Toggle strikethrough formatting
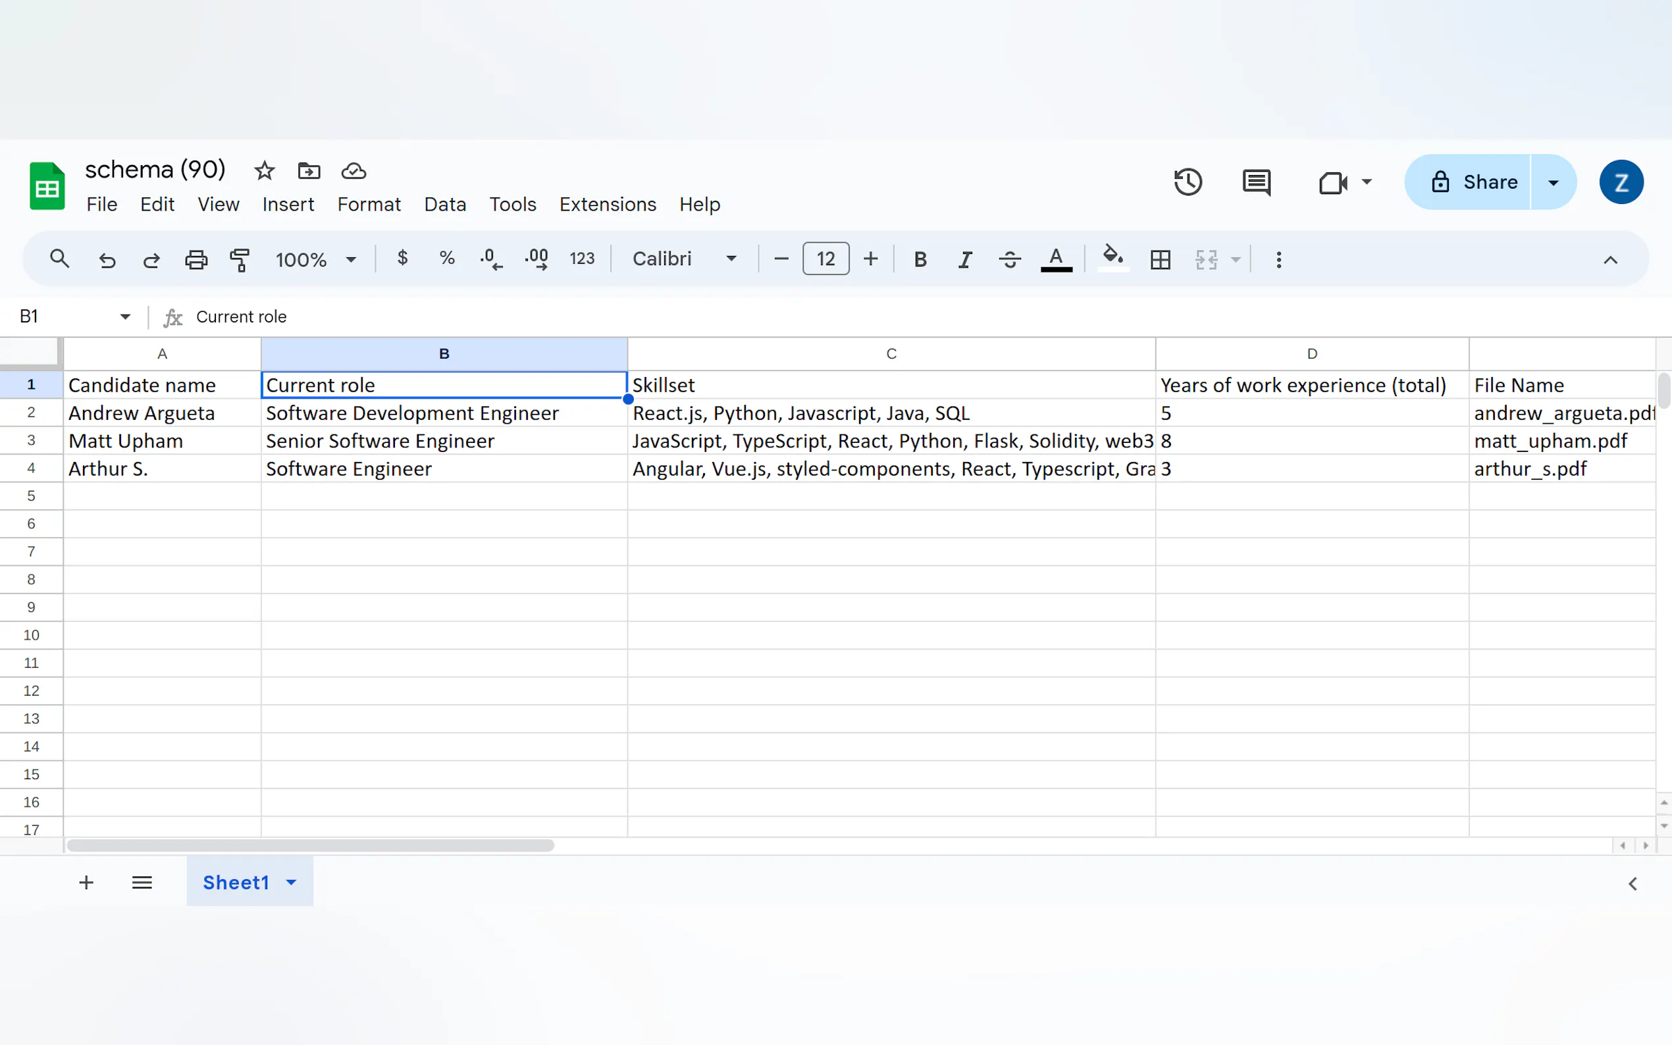 click(1009, 260)
